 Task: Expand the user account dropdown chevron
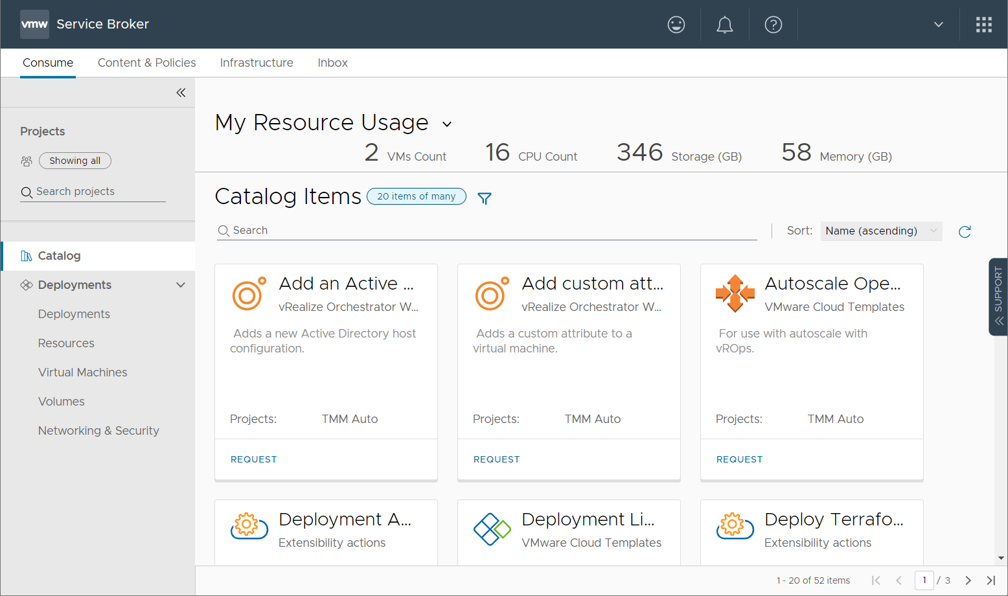click(939, 25)
